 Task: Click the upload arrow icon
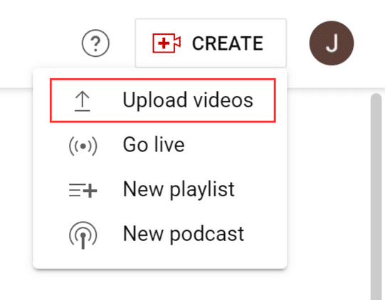pyautogui.click(x=83, y=101)
